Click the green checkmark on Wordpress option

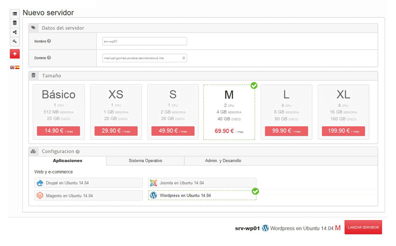255,191
